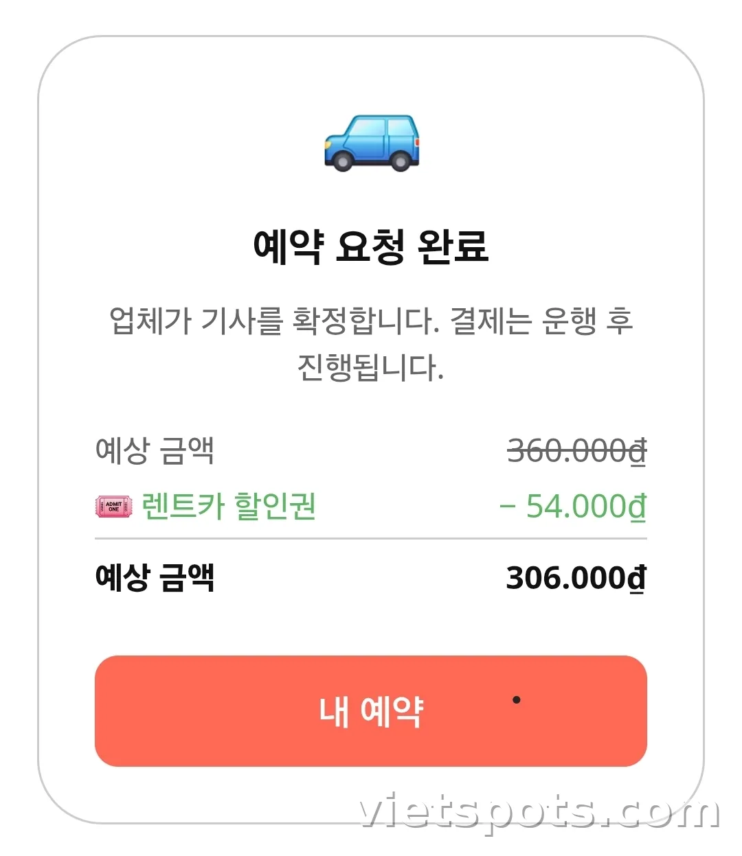Select the green – 54.000đ discount amount
Viewport: 742px width, 856px height.
coord(573,507)
